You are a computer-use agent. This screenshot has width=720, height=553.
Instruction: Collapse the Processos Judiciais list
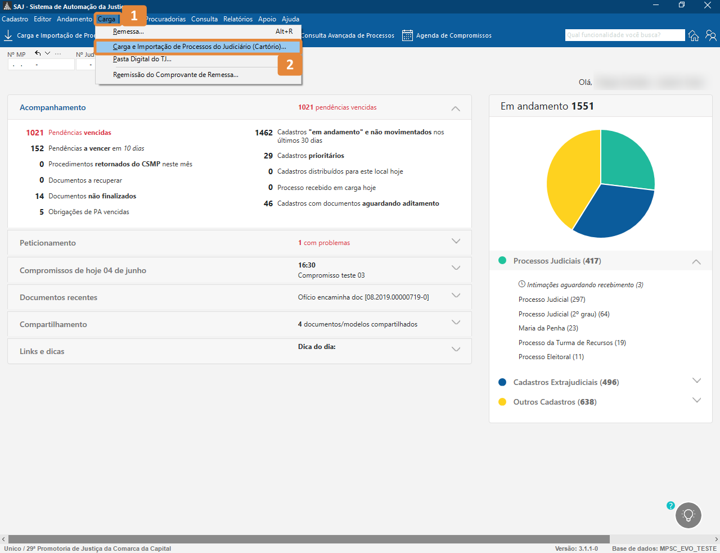pos(696,262)
